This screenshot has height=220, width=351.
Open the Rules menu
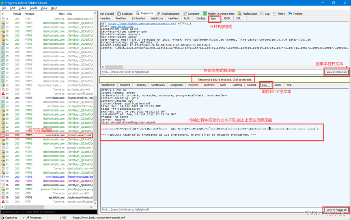[22, 8]
